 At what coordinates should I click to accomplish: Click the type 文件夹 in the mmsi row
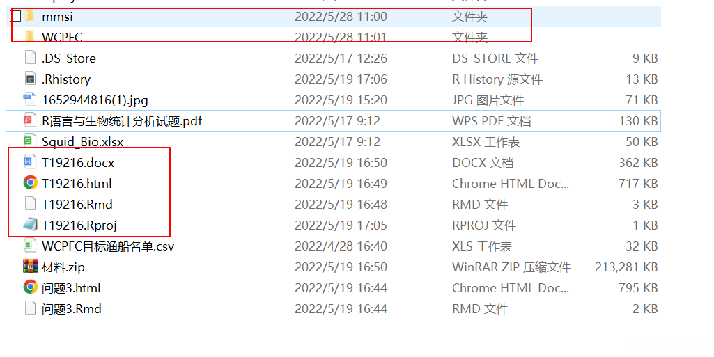click(469, 17)
